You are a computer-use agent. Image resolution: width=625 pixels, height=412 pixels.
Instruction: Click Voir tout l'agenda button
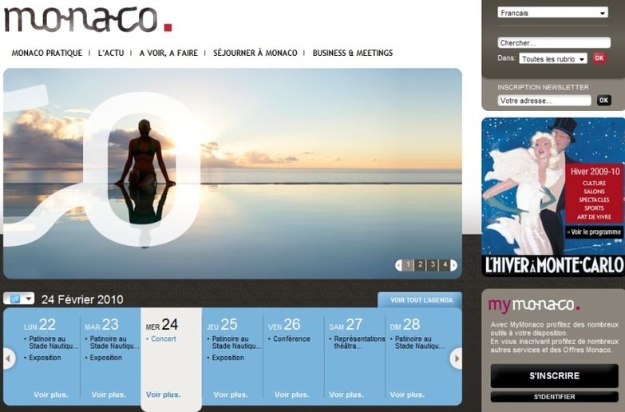421,300
